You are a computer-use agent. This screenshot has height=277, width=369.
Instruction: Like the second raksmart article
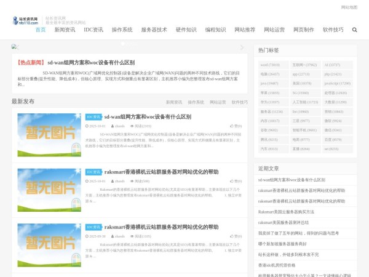(x=237, y=181)
